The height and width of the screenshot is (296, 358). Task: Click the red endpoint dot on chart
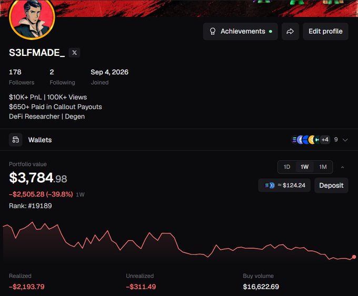(354, 257)
